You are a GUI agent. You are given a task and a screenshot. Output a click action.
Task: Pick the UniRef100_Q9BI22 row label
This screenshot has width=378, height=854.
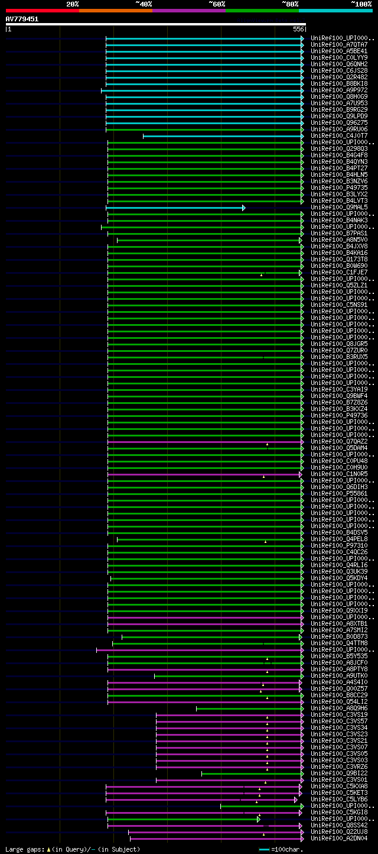[x=339, y=774]
